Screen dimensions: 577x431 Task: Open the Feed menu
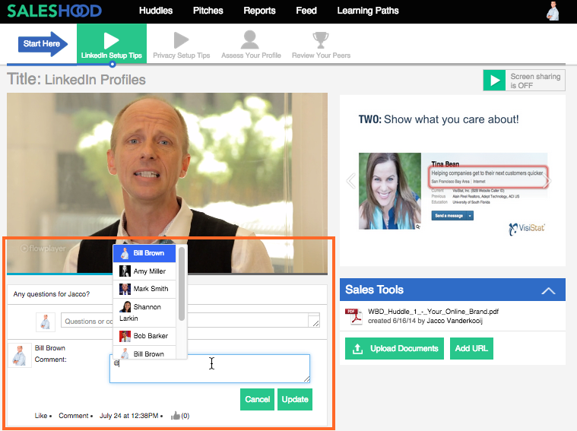point(306,11)
